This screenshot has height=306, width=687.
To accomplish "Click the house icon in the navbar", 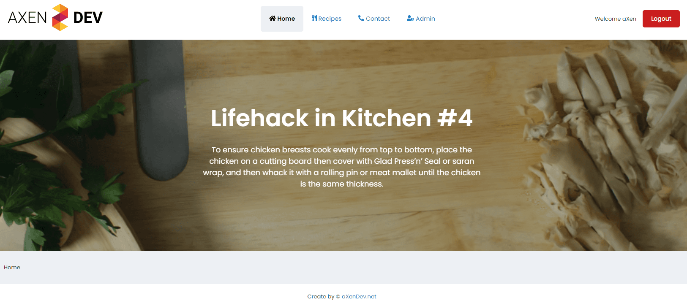I will (273, 18).
